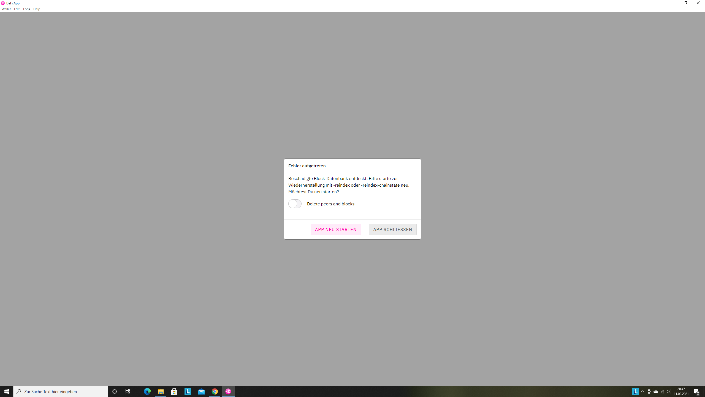Open the Logs menu
This screenshot has width=705, height=397.
(26, 9)
